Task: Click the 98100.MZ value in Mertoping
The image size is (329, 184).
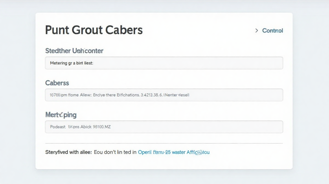Action: click(x=102, y=127)
